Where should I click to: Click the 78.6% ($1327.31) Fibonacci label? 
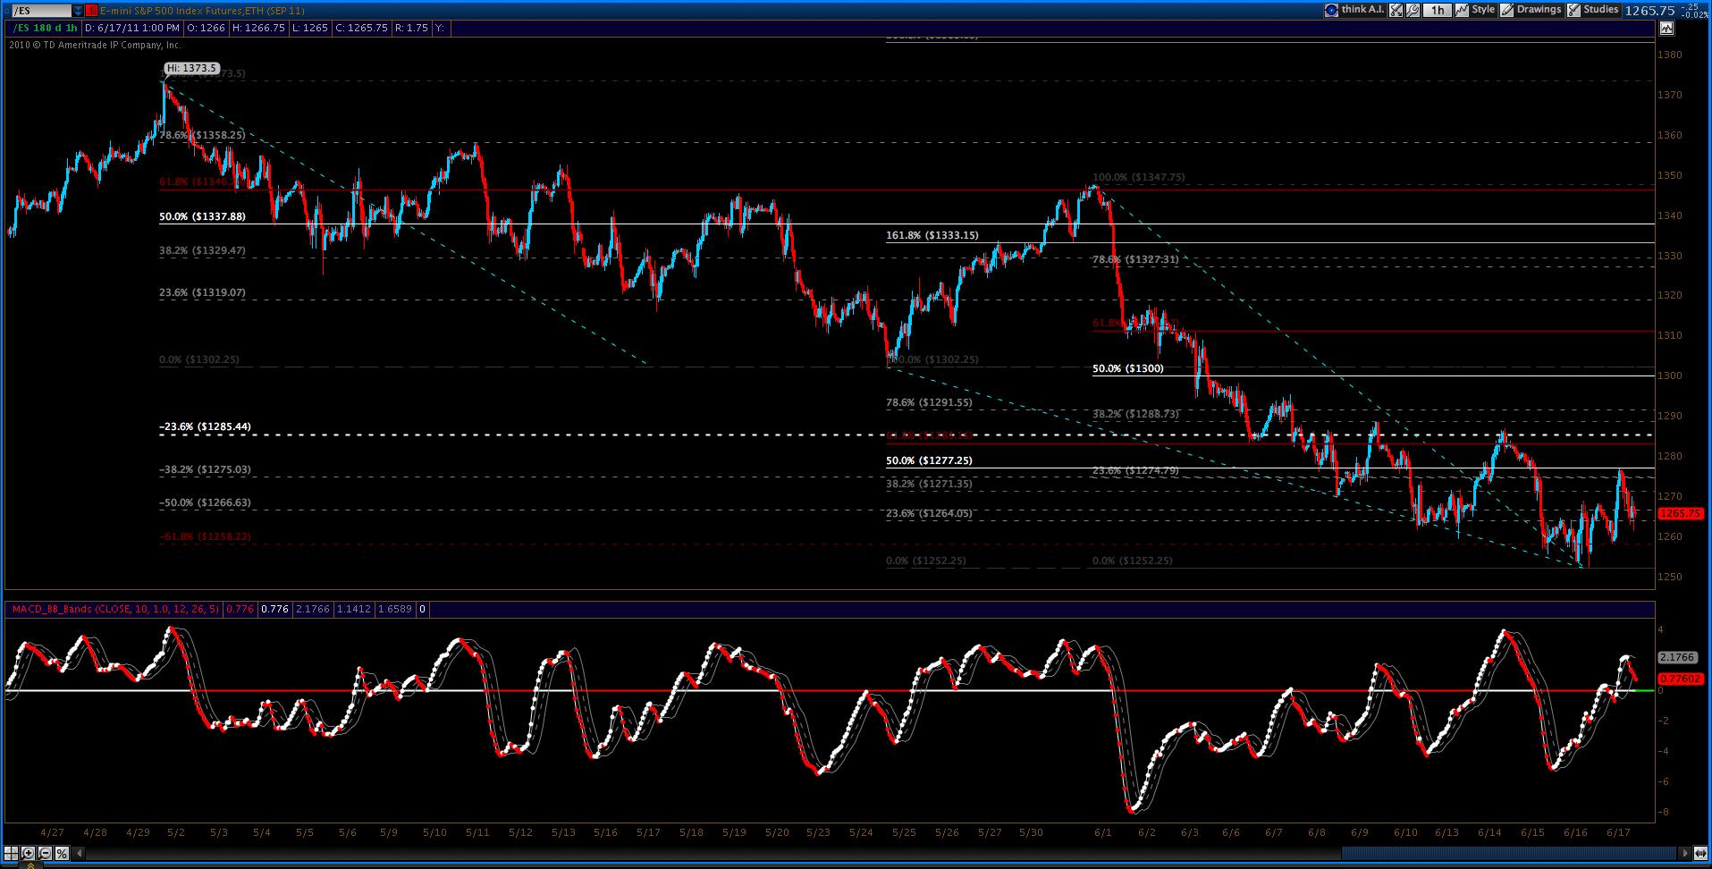click(1135, 259)
